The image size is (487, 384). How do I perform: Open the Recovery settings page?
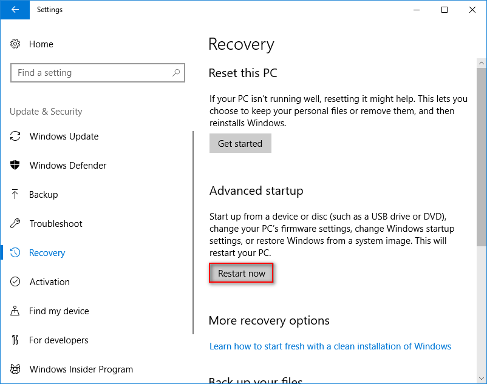pyautogui.click(x=47, y=253)
